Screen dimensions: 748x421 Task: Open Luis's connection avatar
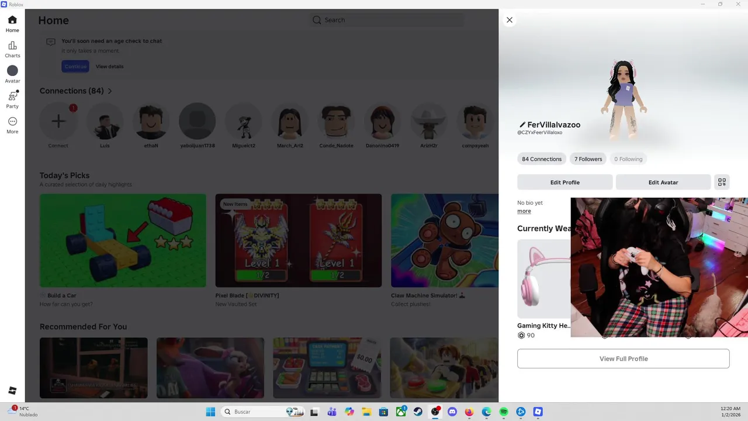point(105,121)
